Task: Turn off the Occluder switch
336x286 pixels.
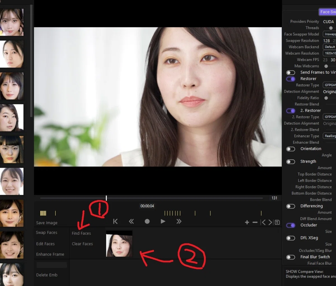Action: 291,225
